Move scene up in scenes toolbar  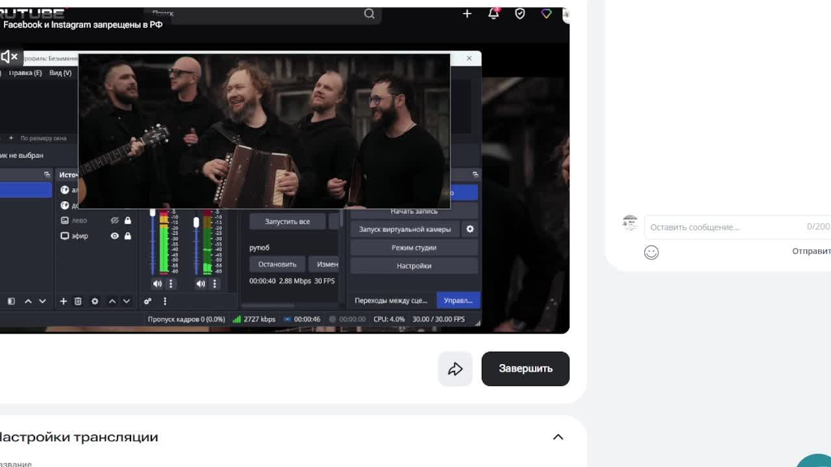pos(28,301)
